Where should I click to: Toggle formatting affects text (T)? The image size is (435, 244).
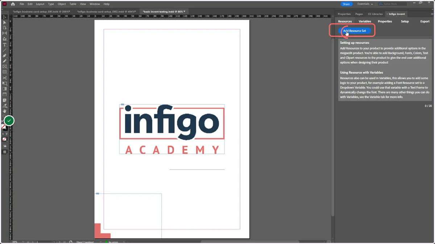coord(7,134)
